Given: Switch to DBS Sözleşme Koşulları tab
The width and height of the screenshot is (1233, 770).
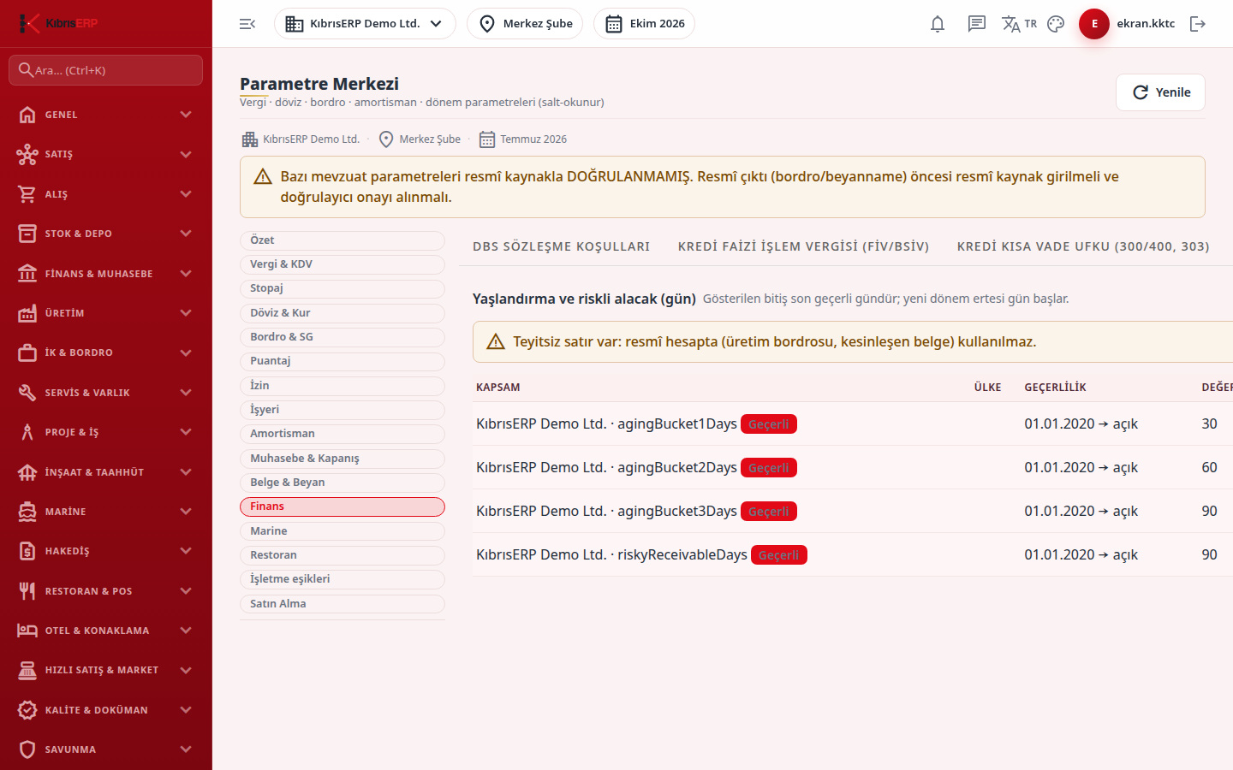Looking at the screenshot, I should coord(562,246).
